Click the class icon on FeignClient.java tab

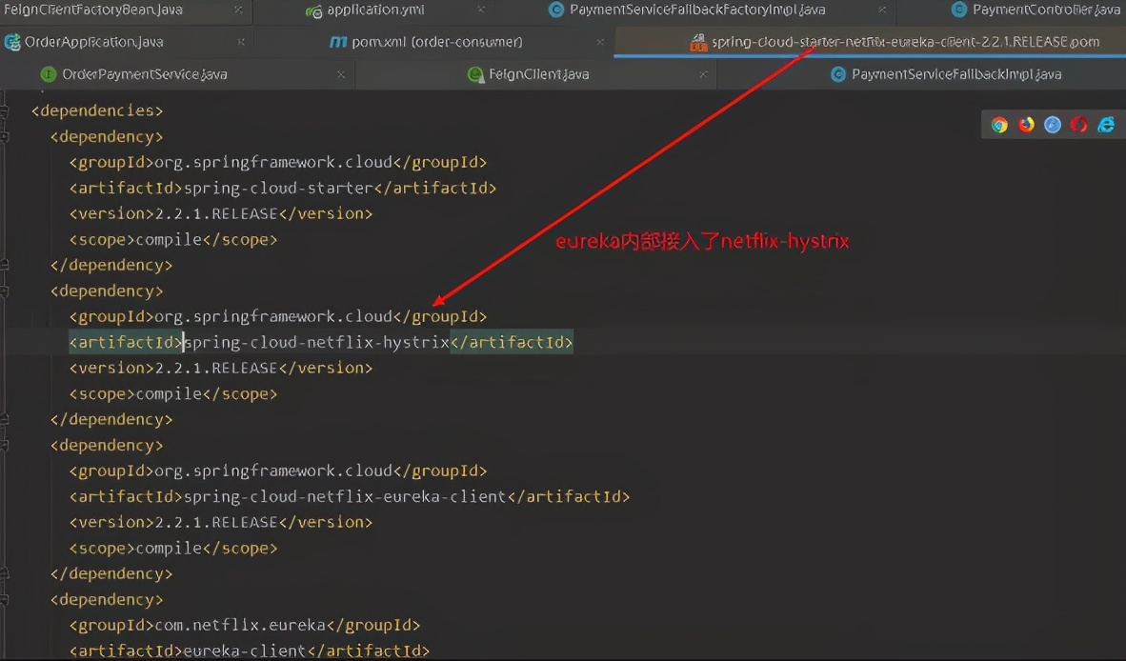pos(475,73)
